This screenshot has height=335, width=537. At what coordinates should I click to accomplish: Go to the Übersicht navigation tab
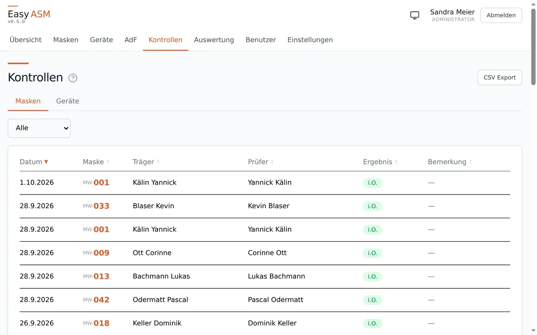[x=26, y=40]
